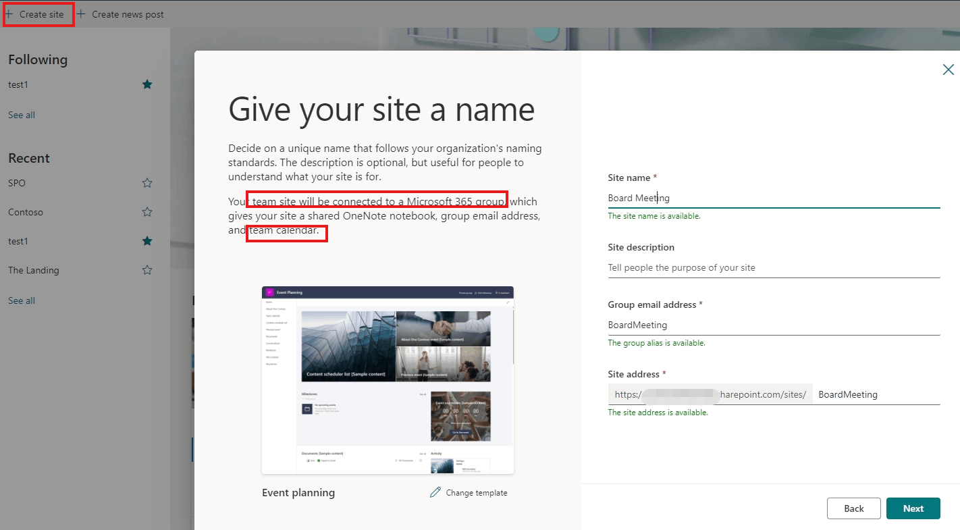
Task: Click the star icon next to SPO
Action: click(x=146, y=182)
